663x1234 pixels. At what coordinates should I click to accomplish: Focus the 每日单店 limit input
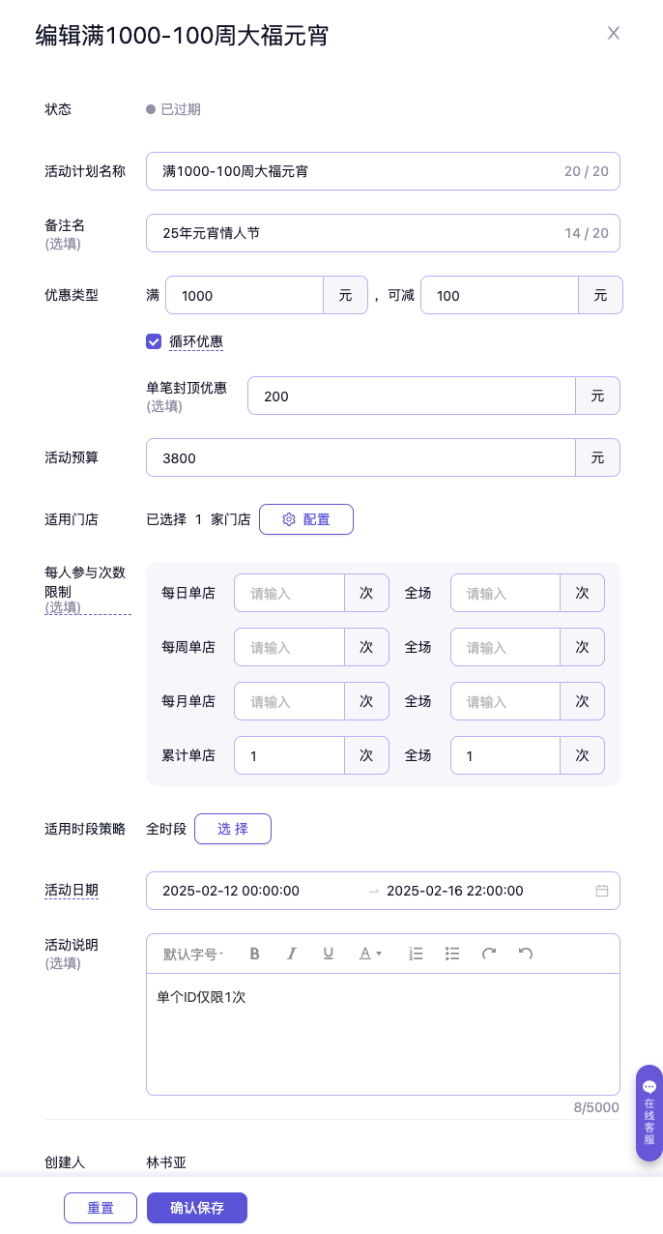[x=289, y=593]
